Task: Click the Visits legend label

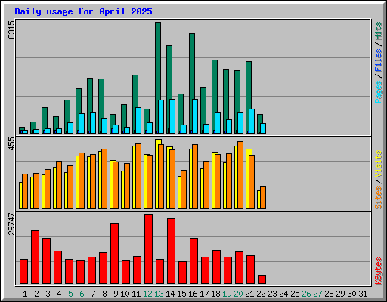Action: [x=378, y=165]
